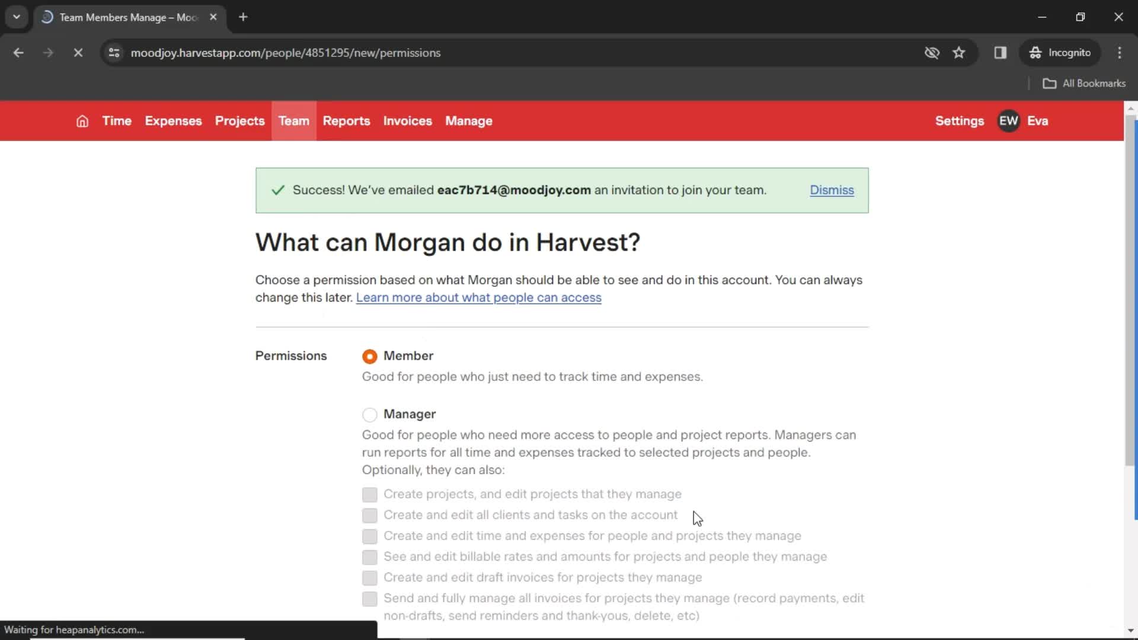The width and height of the screenshot is (1138, 640).
Task: Click Eva user profile icon
Action: point(1009,121)
